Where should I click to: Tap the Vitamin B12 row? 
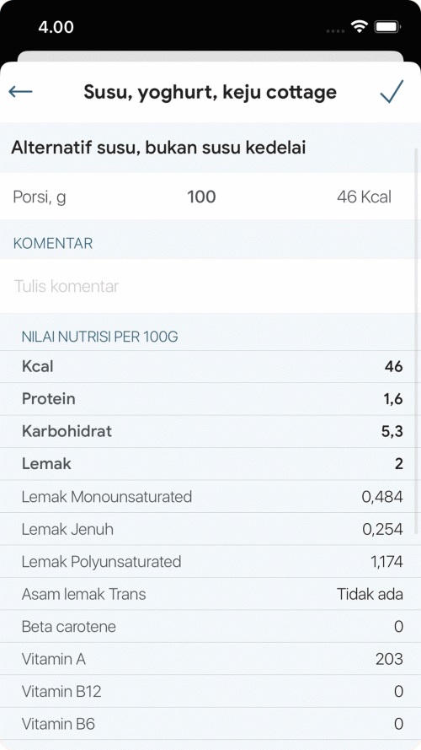pyautogui.click(x=210, y=692)
